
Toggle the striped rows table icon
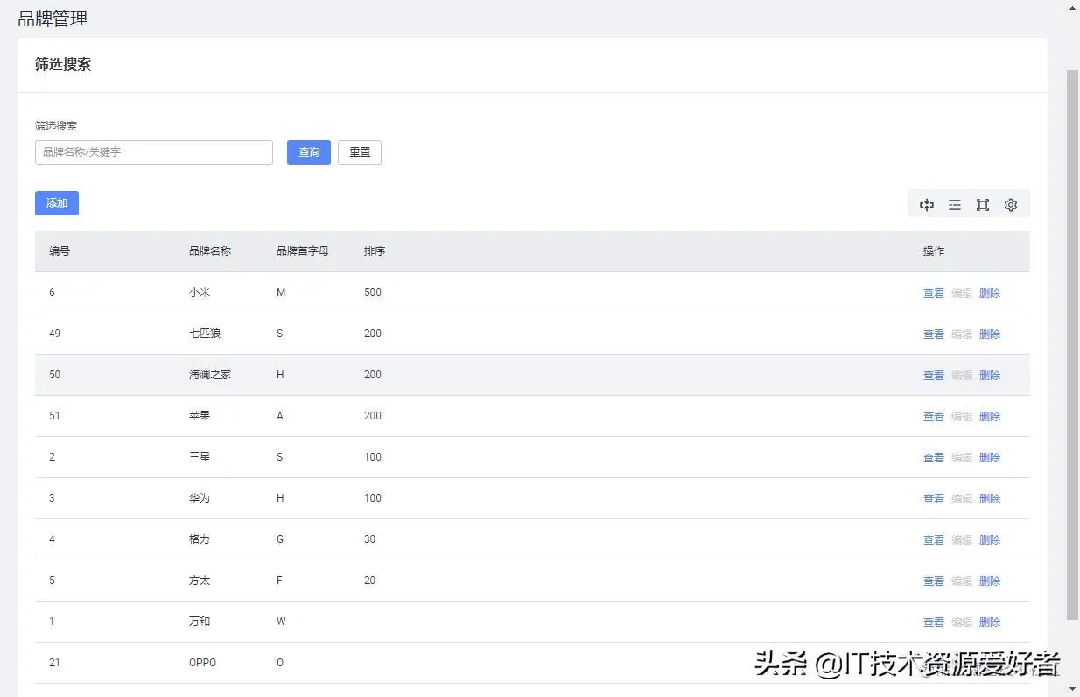(955, 204)
